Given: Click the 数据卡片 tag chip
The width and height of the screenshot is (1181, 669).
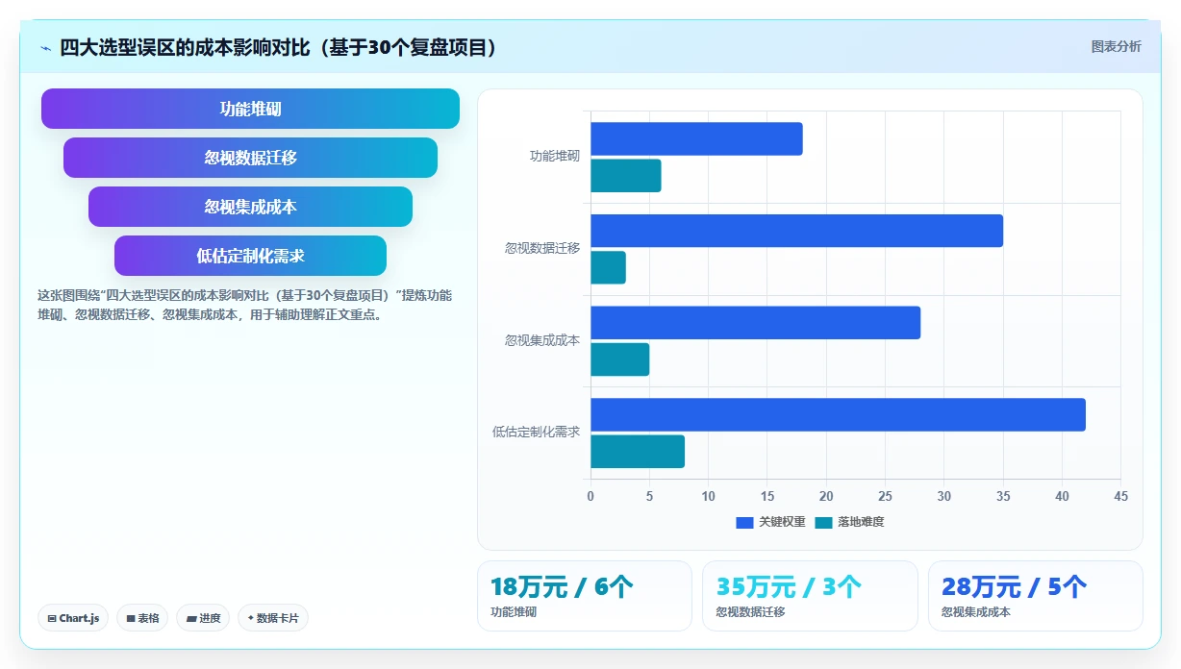Looking at the screenshot, I should 272,618.
